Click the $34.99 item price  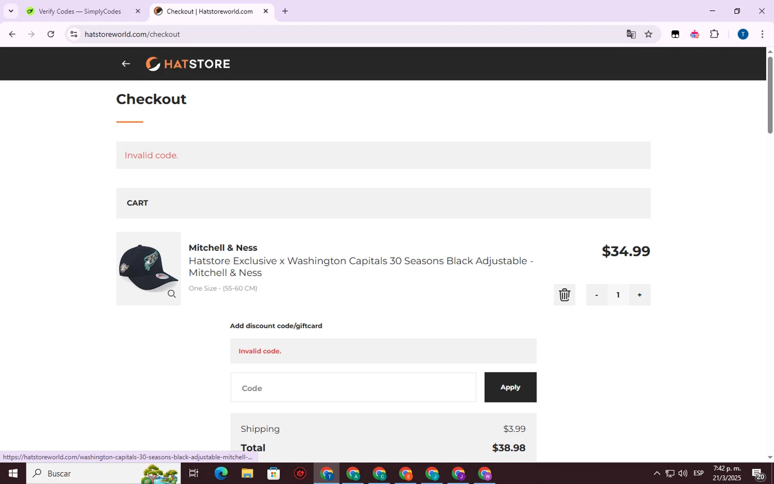[x=626, y=251]
